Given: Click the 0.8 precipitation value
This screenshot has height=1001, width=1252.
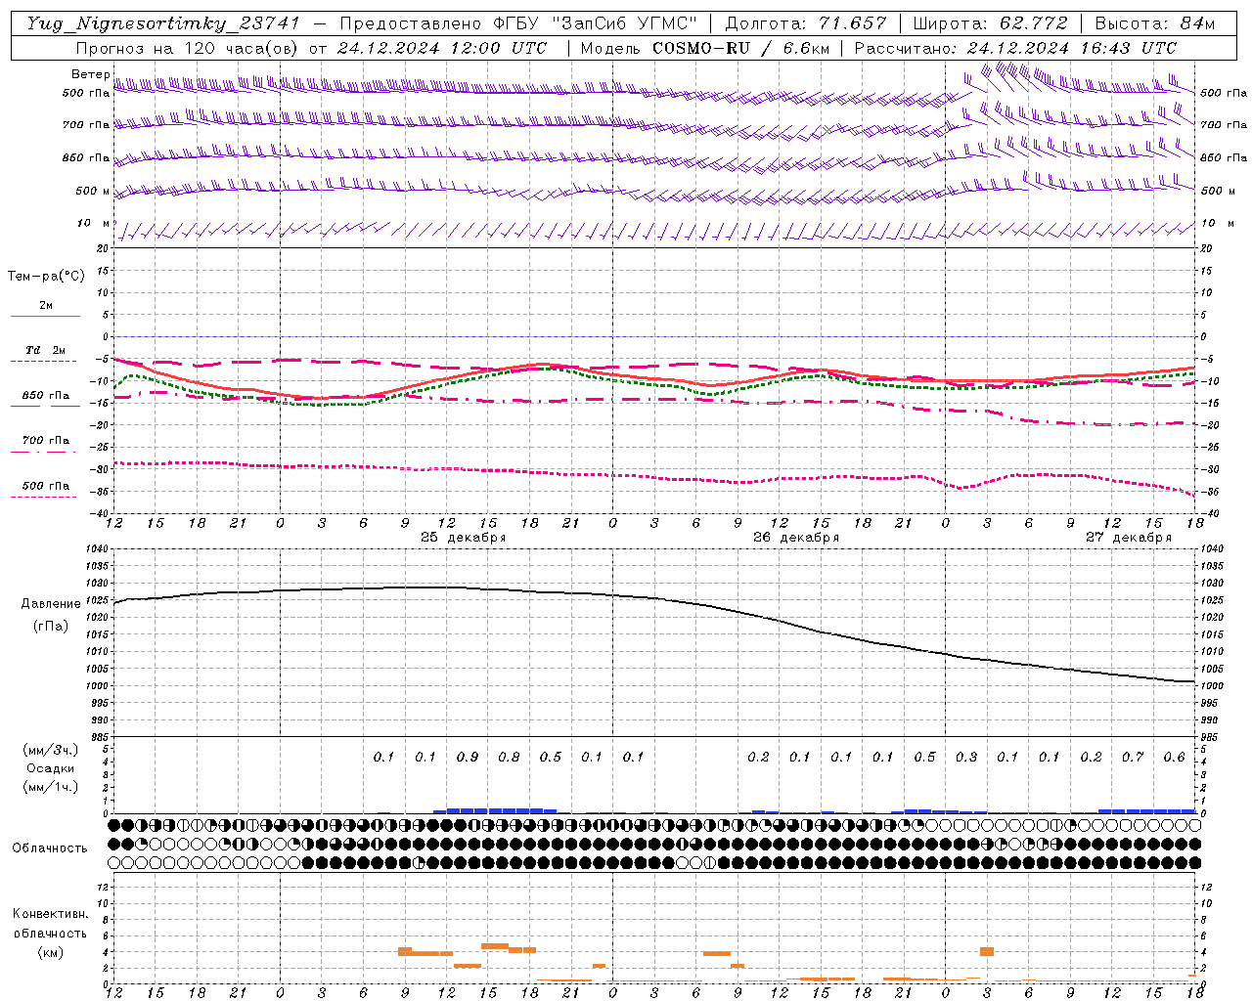Looking at the screenshot, I should click(509, 757).
